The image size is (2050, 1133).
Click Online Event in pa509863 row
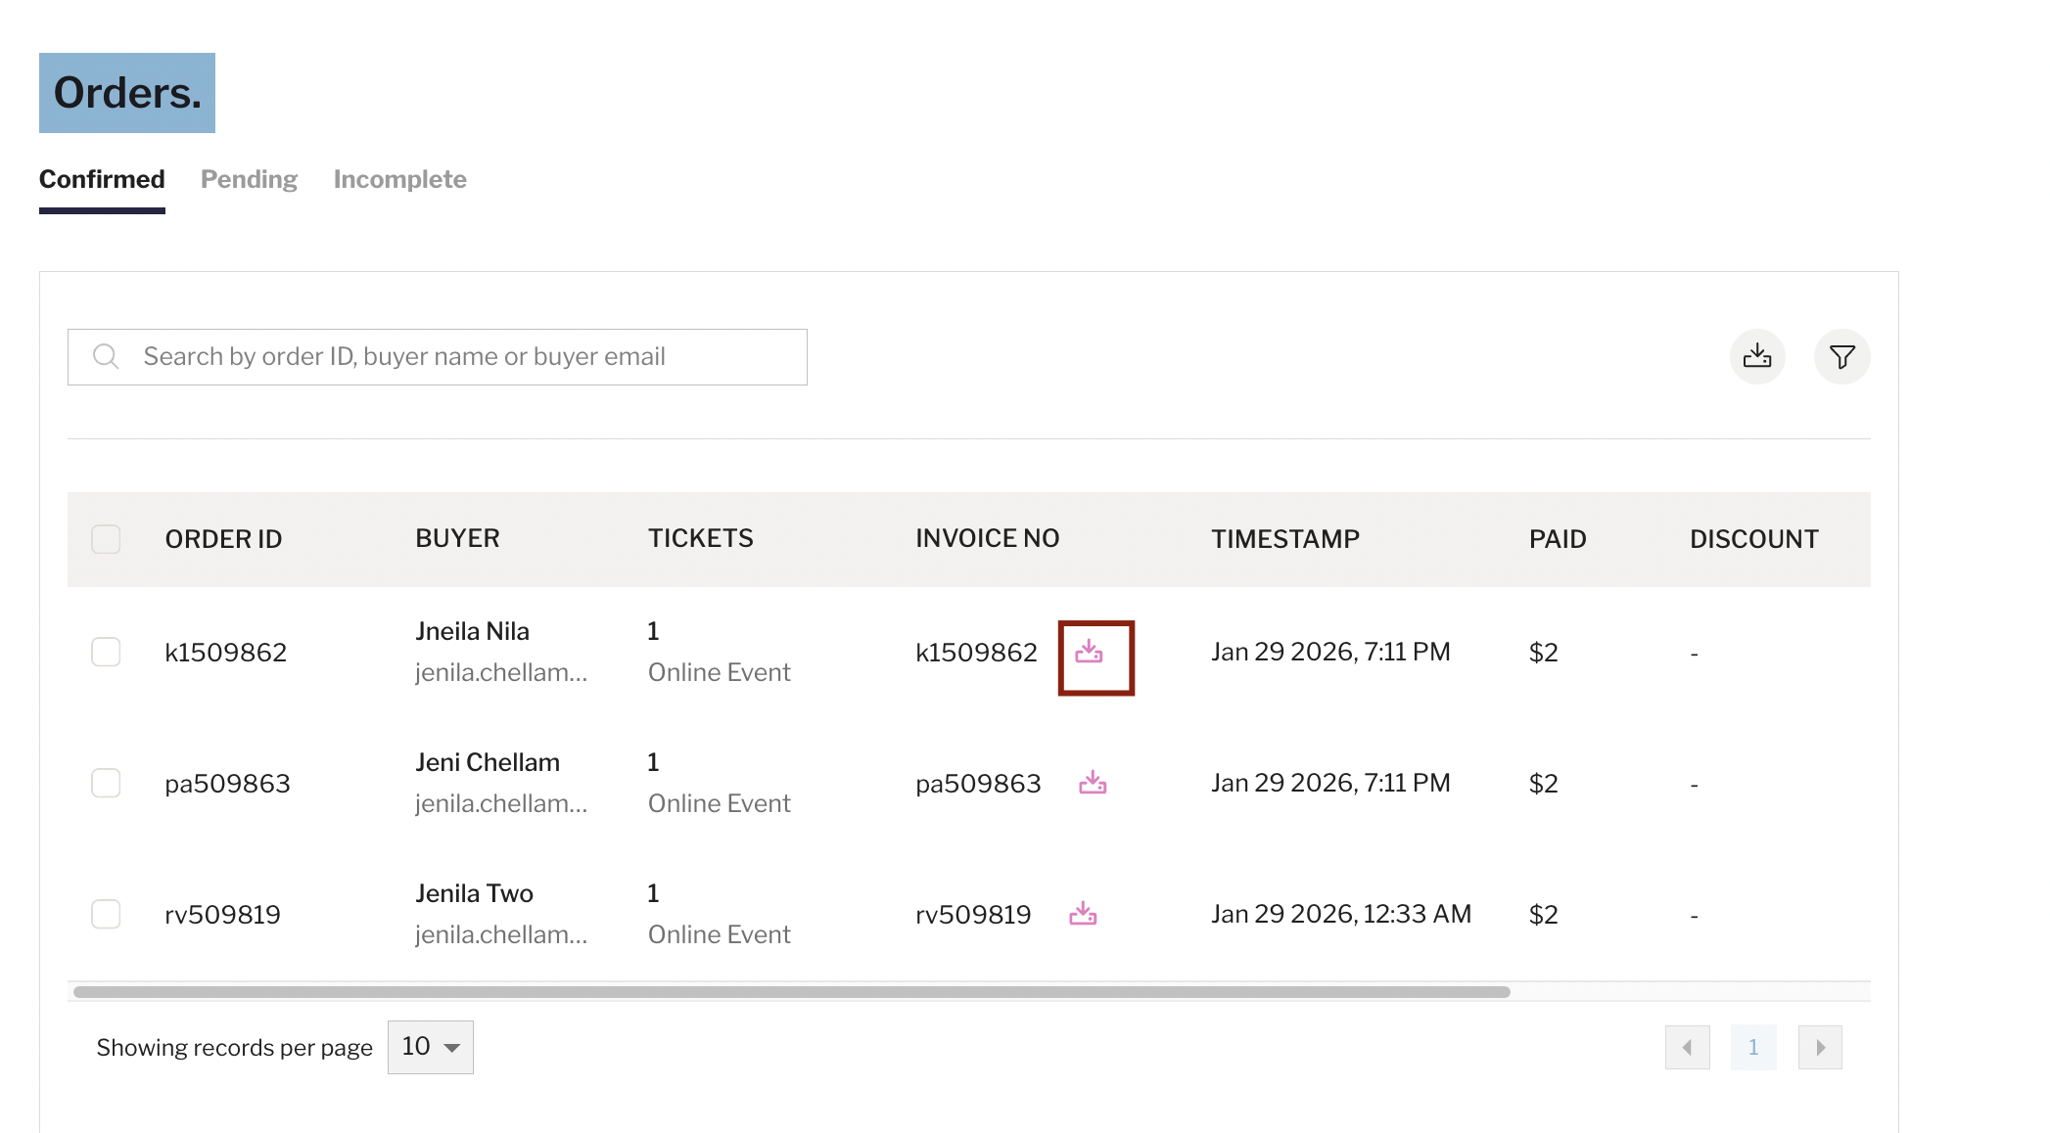point(719,803)
